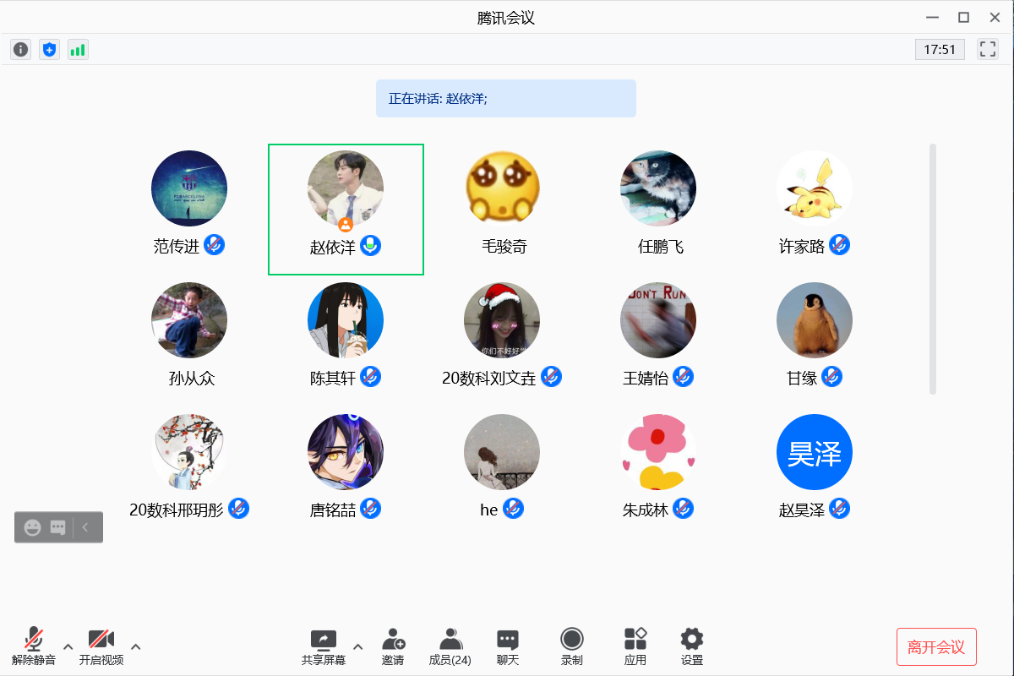Open 设置 settings gear

click(x=692, y=646)
